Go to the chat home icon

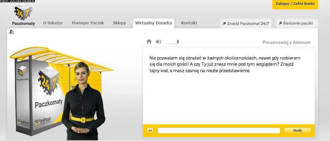pos(149,42)
